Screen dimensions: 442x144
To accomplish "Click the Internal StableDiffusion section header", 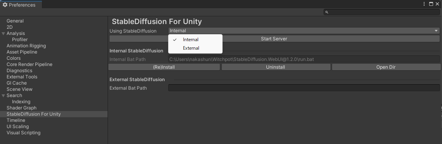I will click(x=136, y=51).
